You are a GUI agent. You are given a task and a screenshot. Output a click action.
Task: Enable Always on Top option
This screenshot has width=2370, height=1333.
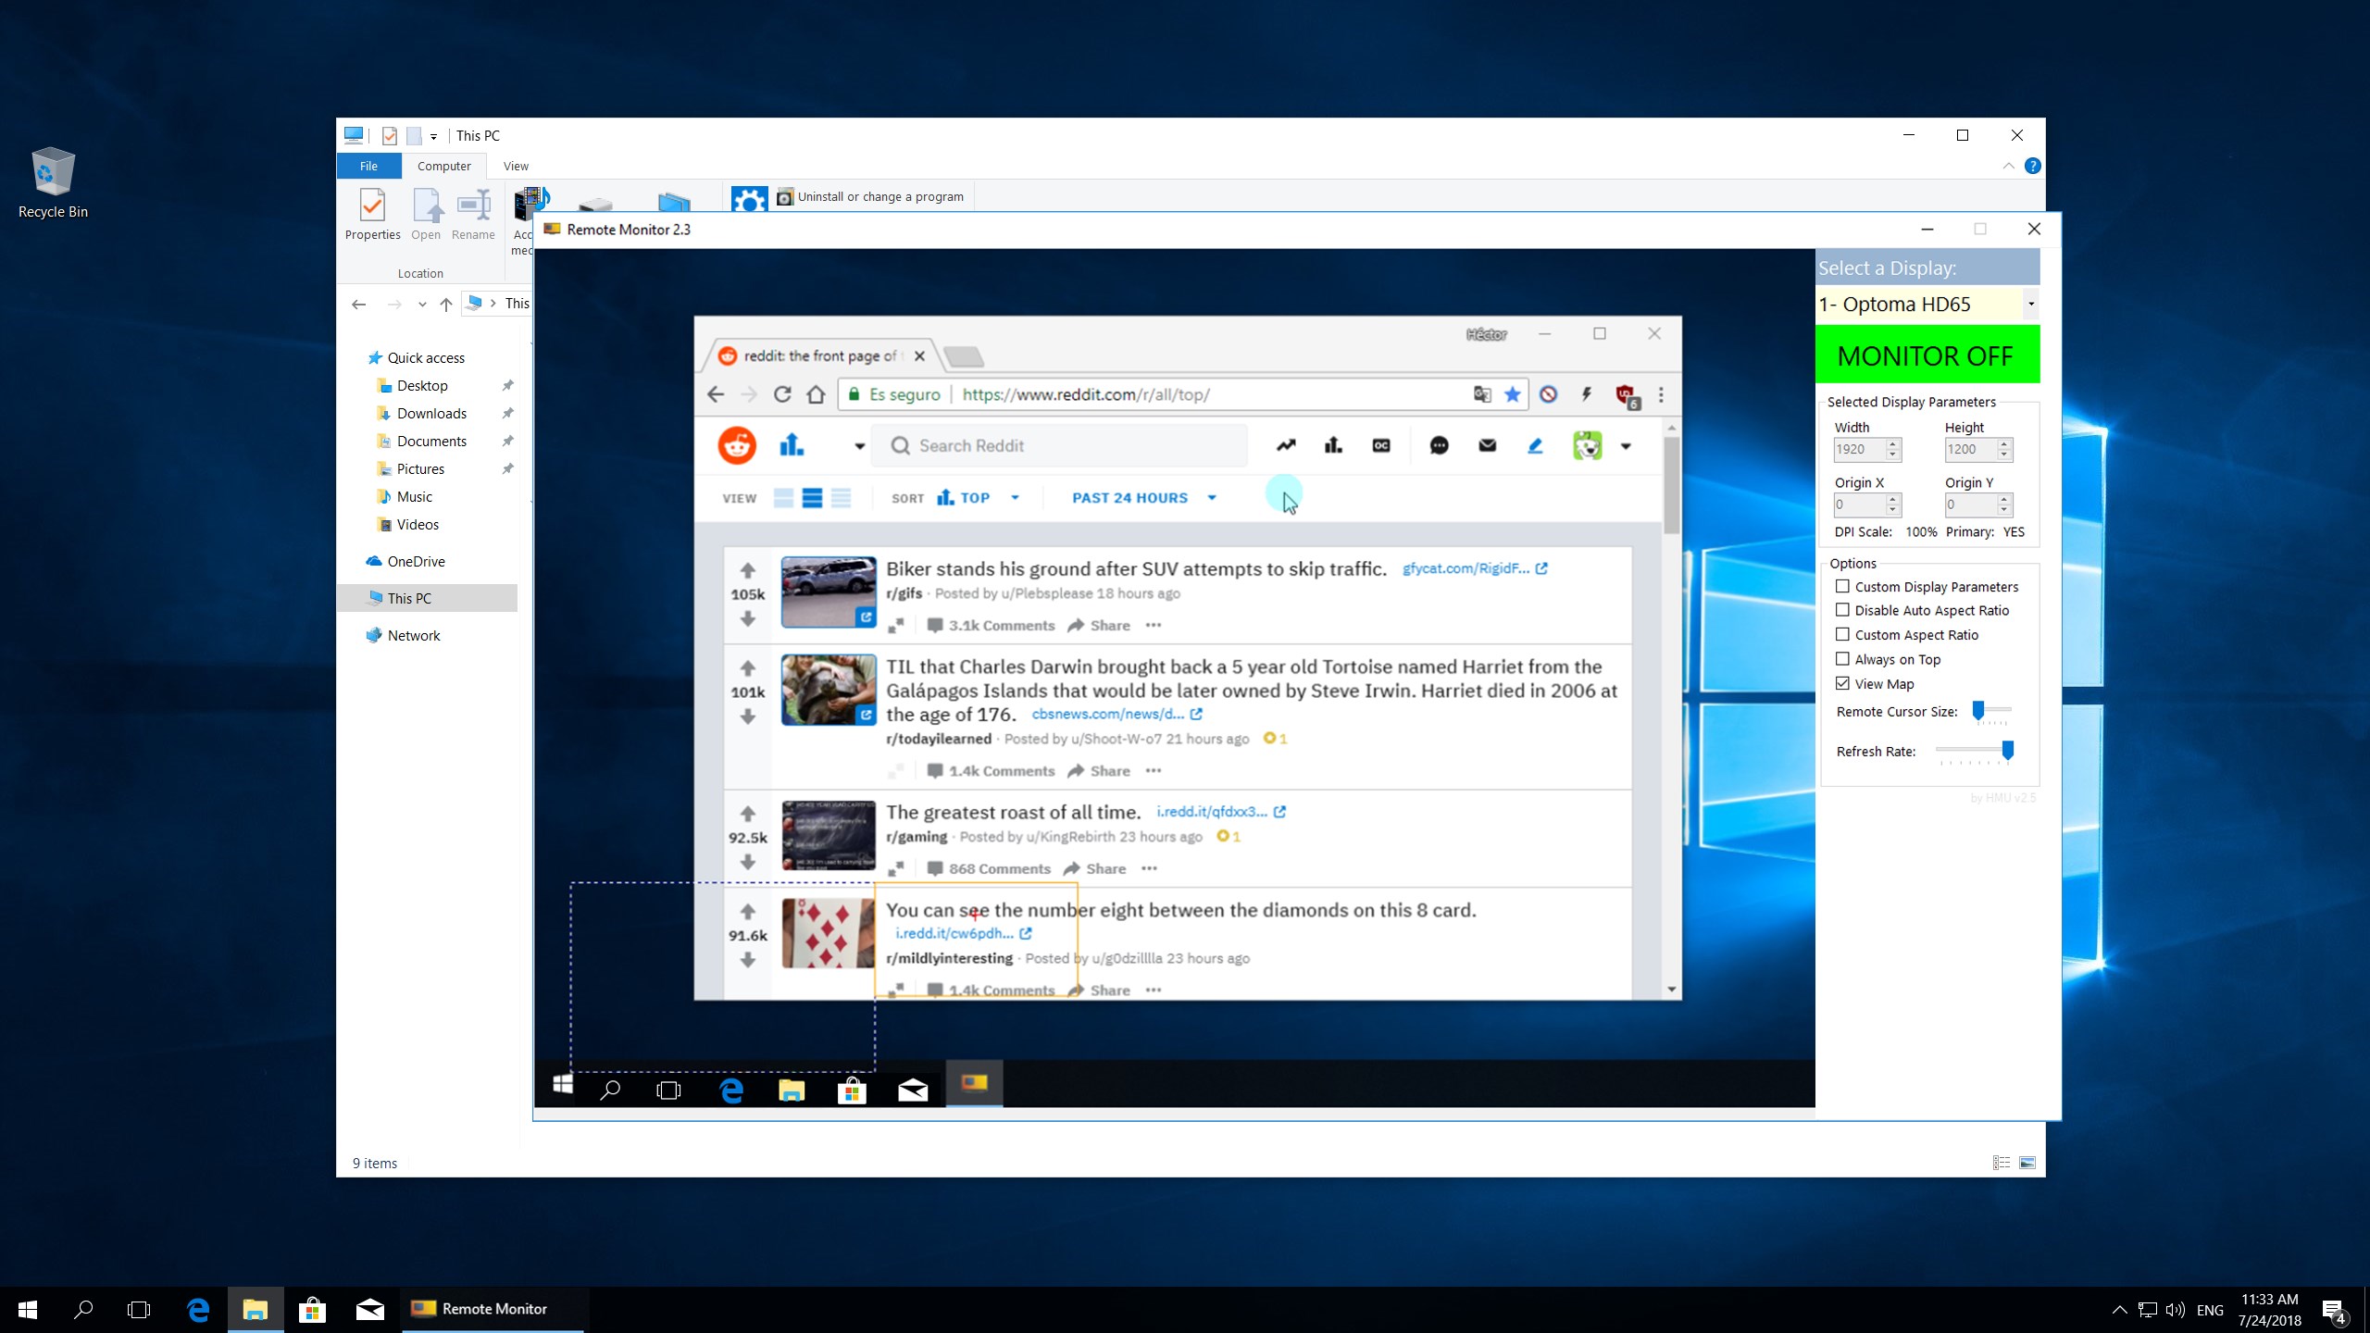click(x=1843, y=658)
